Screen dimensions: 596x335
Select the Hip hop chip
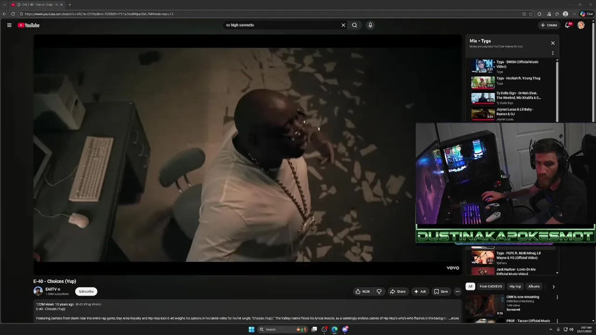click(515, 287)
